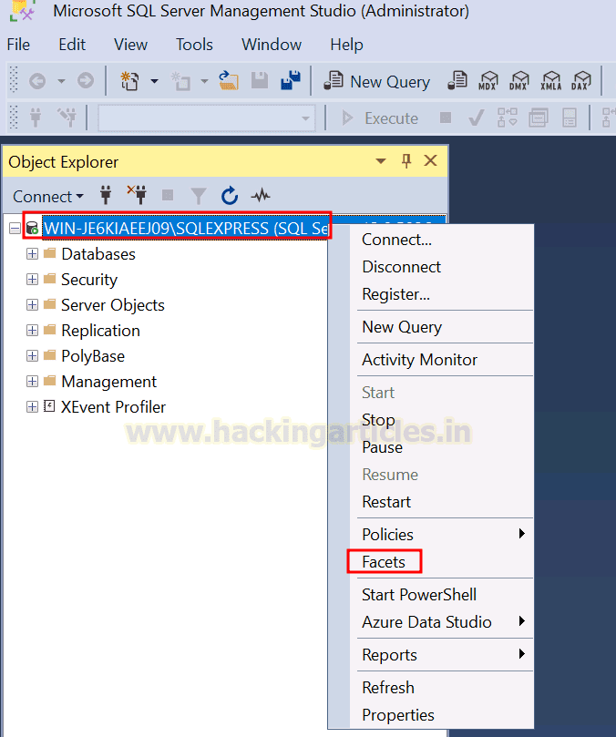This screenshot has width=616, height=737.
Task: Click the Save disk icon
Action: pos(260,81)
